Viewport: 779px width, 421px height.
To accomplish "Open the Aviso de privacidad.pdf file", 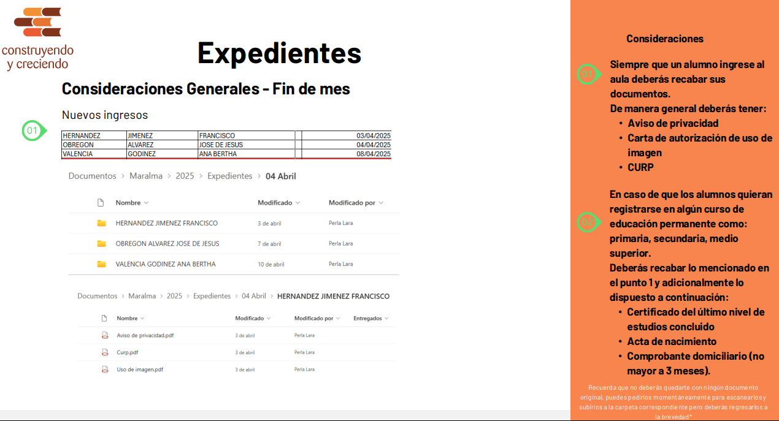I will pos(145,335).
